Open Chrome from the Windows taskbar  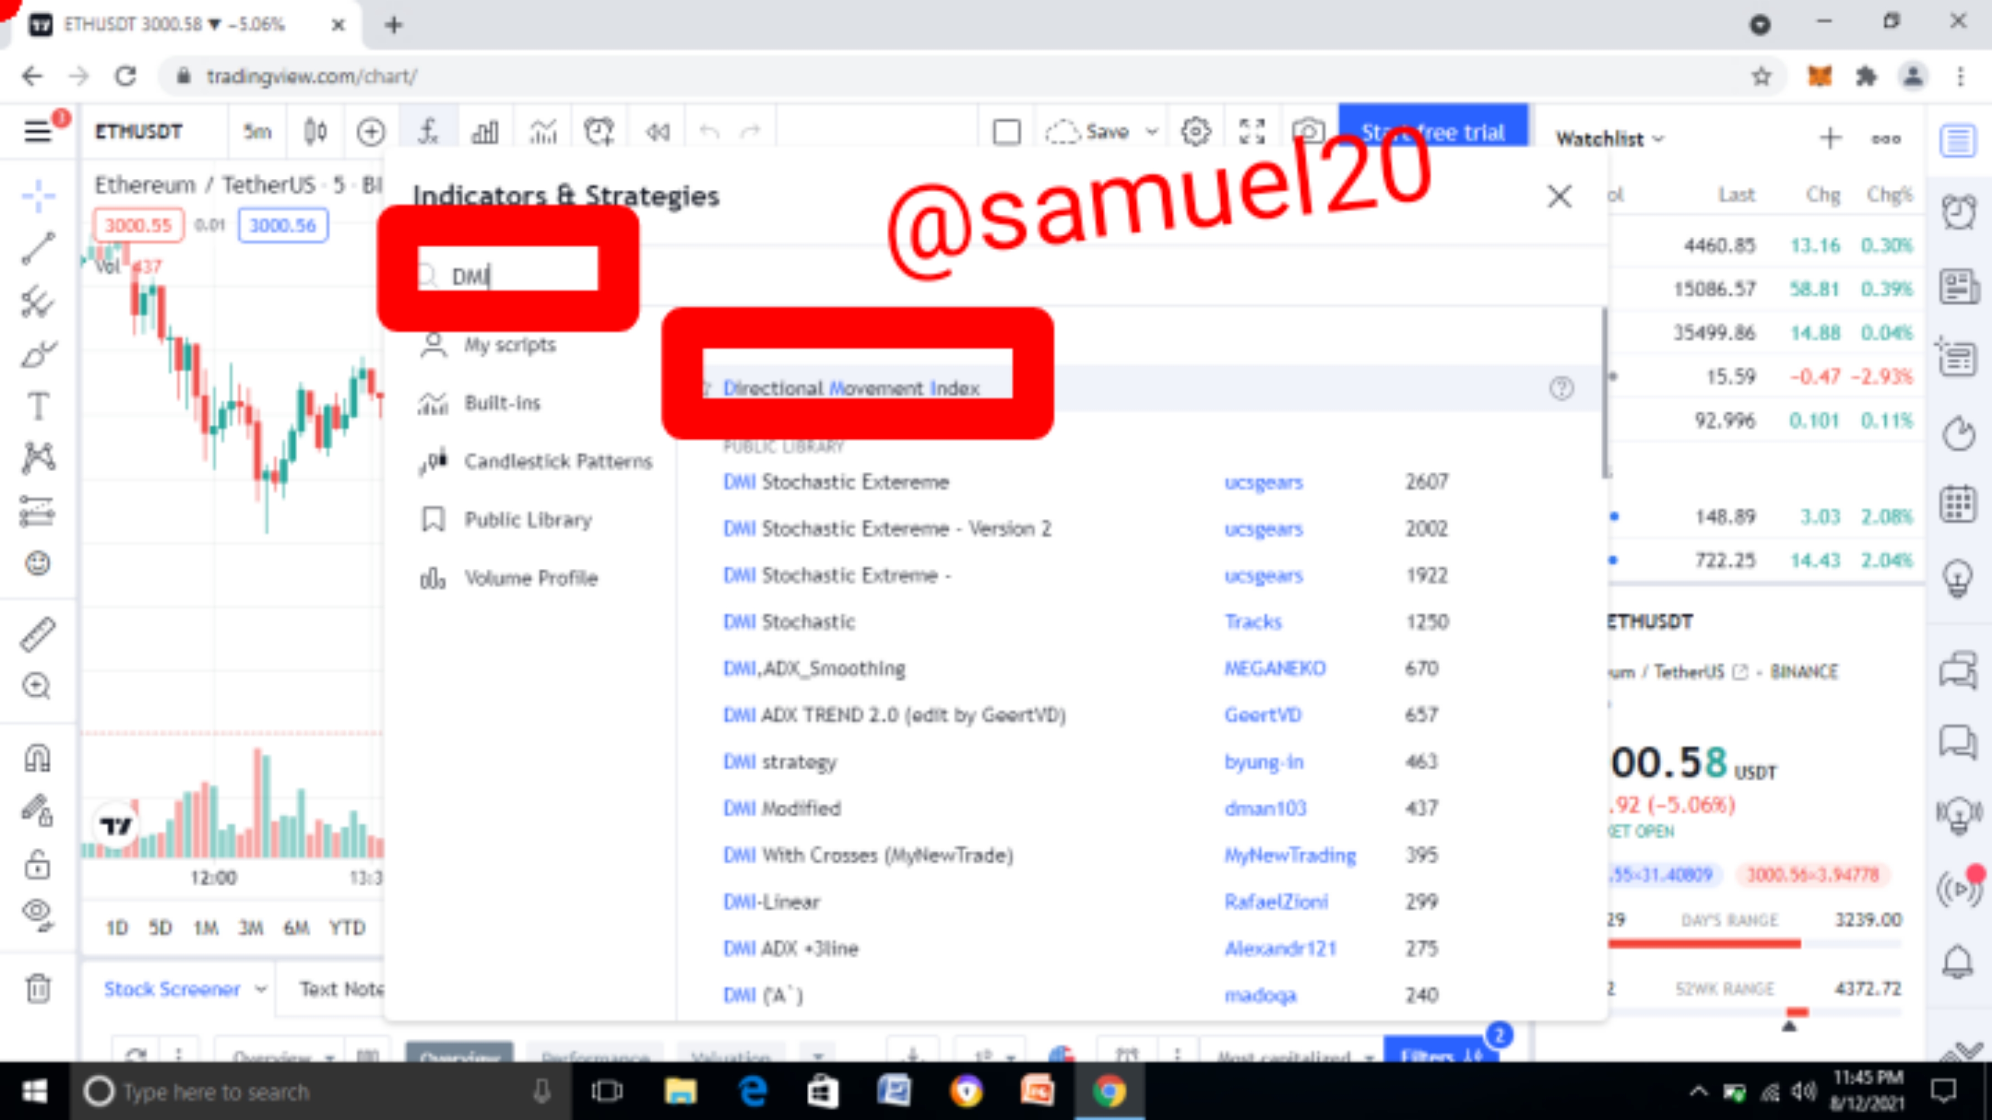(x=1109, y=1091)
